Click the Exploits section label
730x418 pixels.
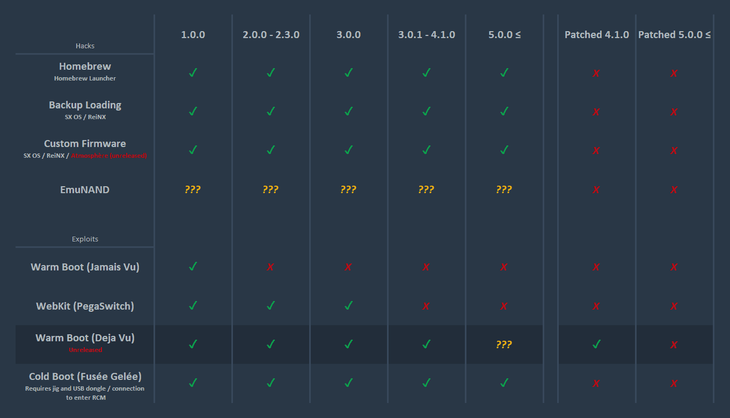[x=85, y=239]
